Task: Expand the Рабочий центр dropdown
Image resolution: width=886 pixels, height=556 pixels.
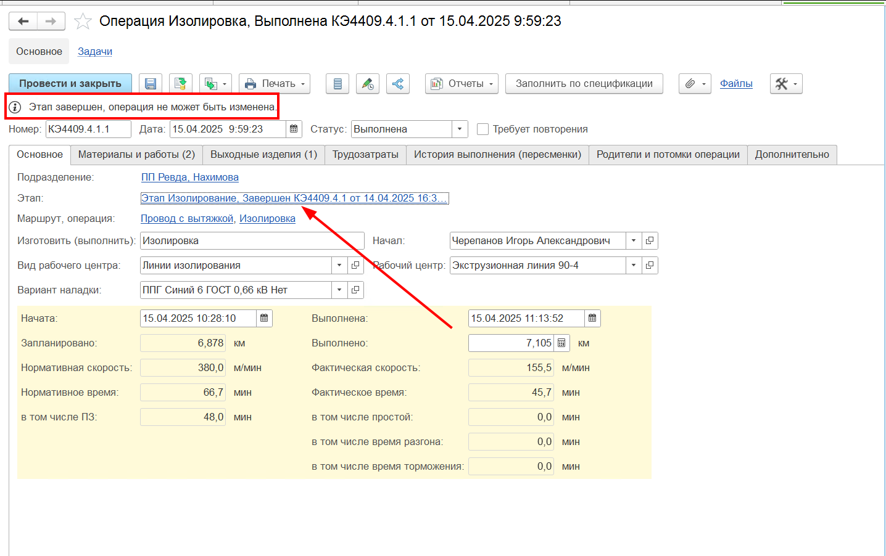Action: pyautogui.click(x=634, y=265)
